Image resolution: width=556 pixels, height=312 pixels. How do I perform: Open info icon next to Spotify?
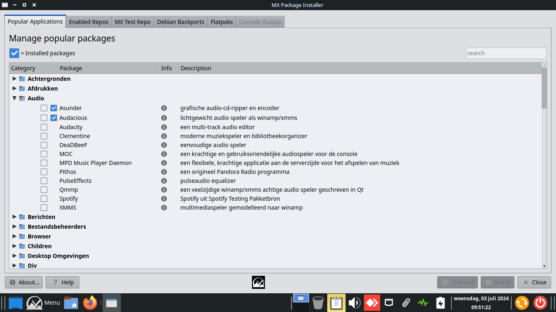pos(164,199)
